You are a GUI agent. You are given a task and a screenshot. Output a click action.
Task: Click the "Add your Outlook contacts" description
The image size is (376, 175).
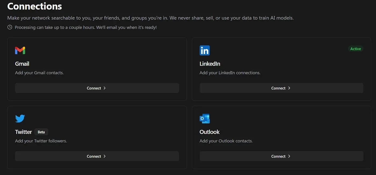(x=226, y=141)
